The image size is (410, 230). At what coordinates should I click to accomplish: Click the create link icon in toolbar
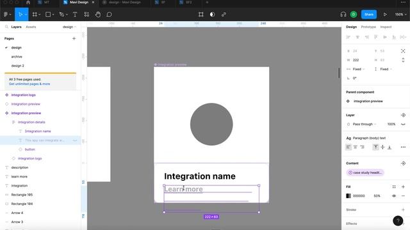click(x=224, y=15)
